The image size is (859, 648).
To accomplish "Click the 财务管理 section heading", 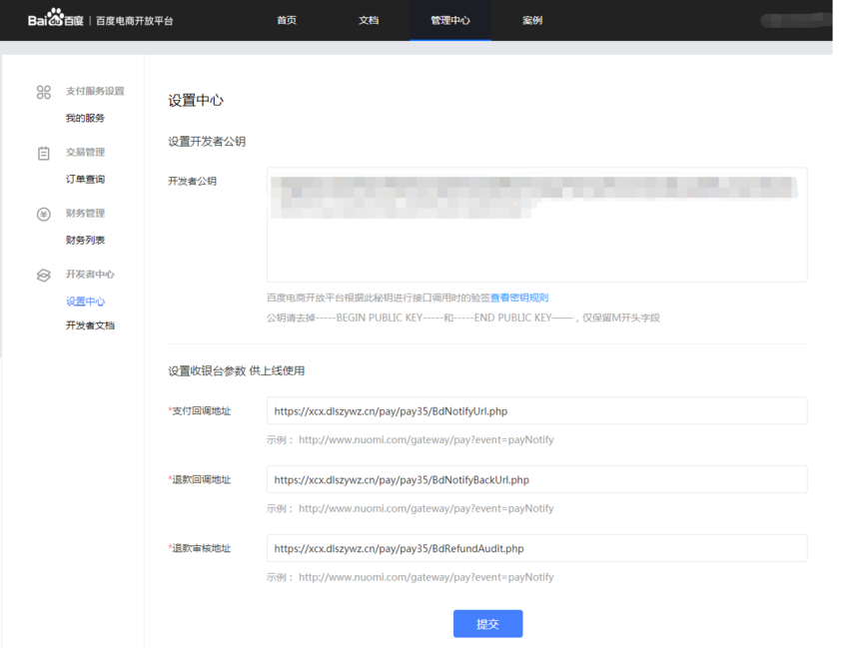I will click(86, 213).
